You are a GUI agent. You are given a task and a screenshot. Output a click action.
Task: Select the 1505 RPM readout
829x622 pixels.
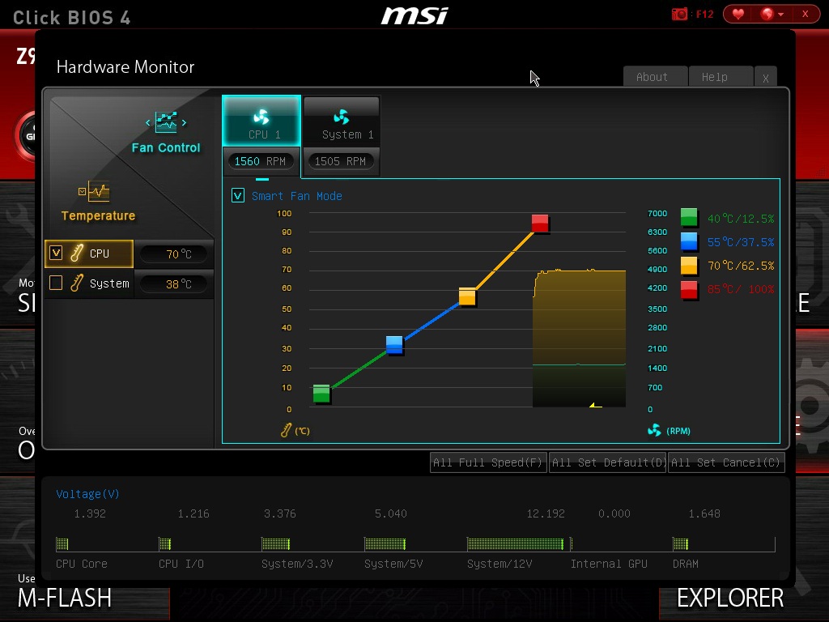[x=341, y=161]
